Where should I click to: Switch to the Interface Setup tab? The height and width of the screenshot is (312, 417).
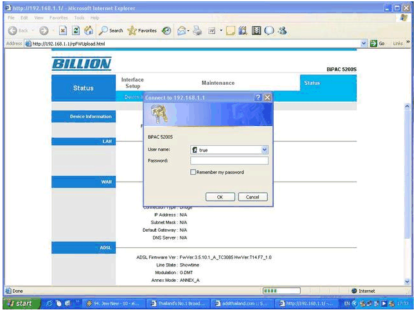pos(132,83)
